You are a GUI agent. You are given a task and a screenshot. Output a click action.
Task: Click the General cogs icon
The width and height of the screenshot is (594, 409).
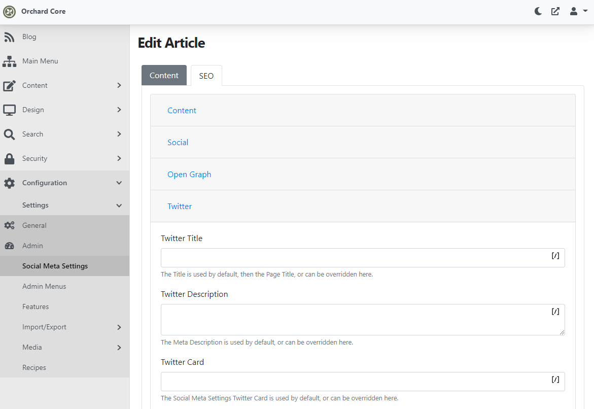click(x=9, y=225)
